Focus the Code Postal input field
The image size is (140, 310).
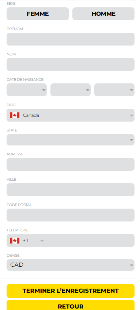[x=71, y=215]
